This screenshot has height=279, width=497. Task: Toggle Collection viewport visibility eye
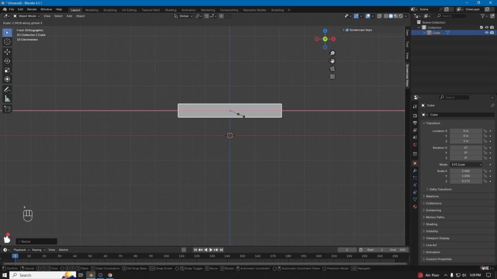(x=486, y=28)
